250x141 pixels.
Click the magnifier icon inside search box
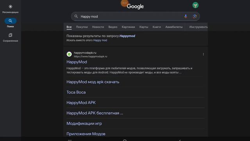(x=76, y=16)
